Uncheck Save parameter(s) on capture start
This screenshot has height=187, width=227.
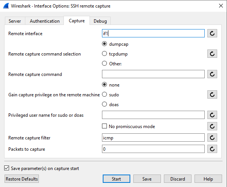point(7,168)
